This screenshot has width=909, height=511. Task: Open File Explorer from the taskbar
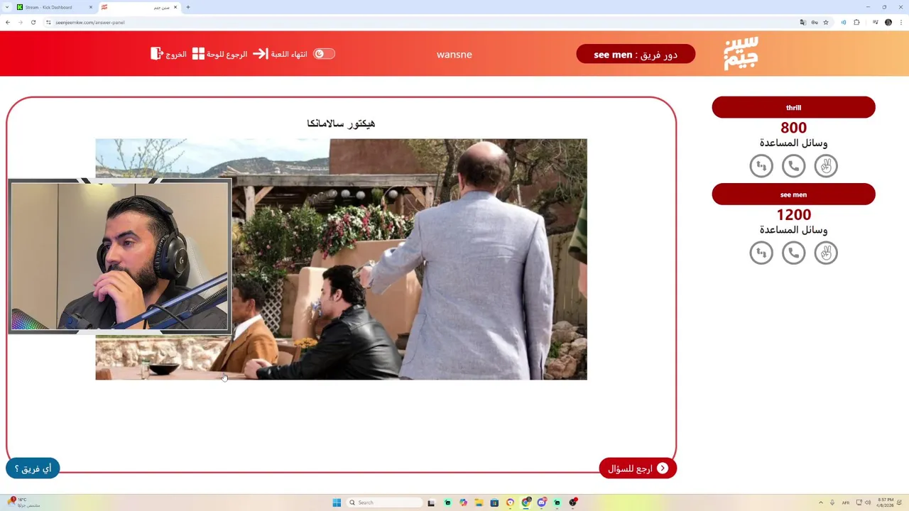[479, 502]
